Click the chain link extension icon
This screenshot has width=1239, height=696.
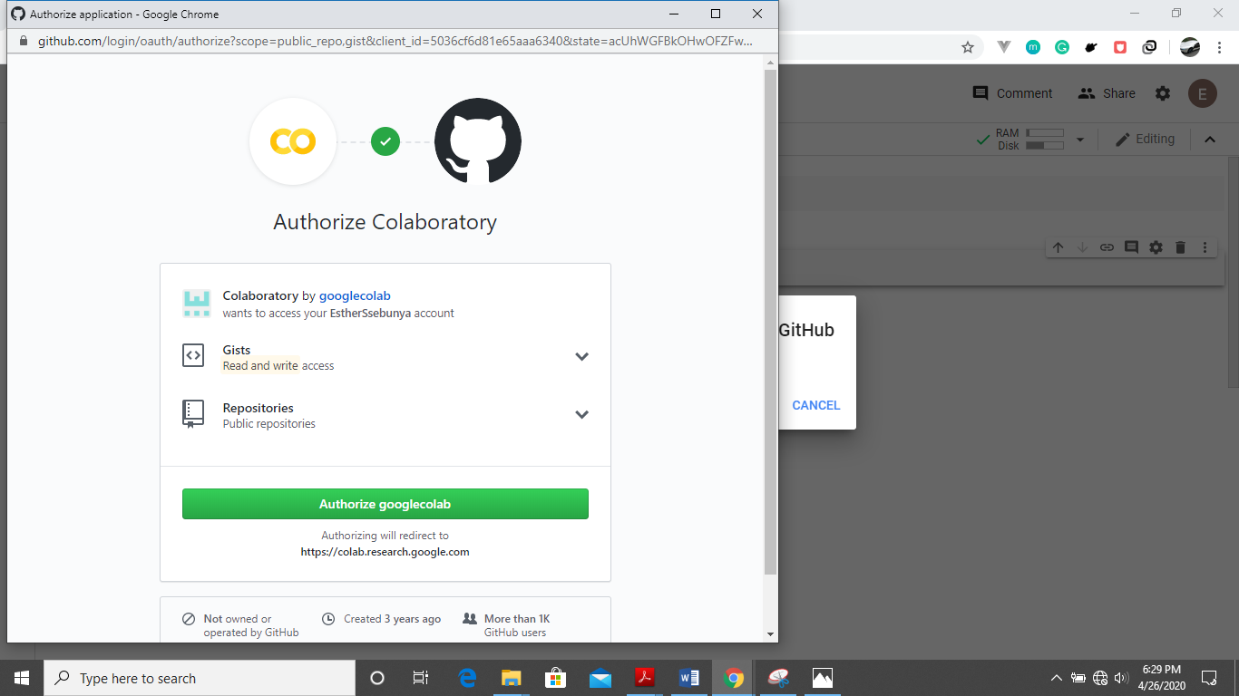tap(1149, 47)
